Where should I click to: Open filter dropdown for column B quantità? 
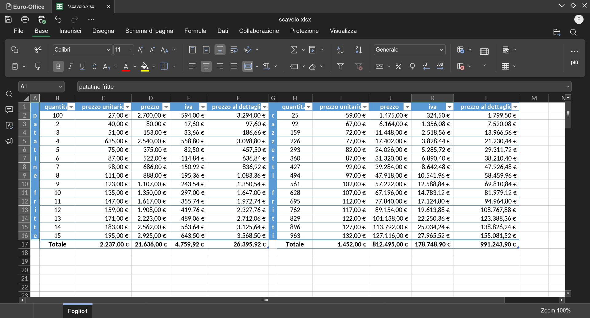point(71,107)
